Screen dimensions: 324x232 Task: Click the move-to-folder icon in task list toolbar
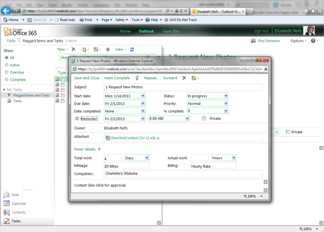pos(85,49)
